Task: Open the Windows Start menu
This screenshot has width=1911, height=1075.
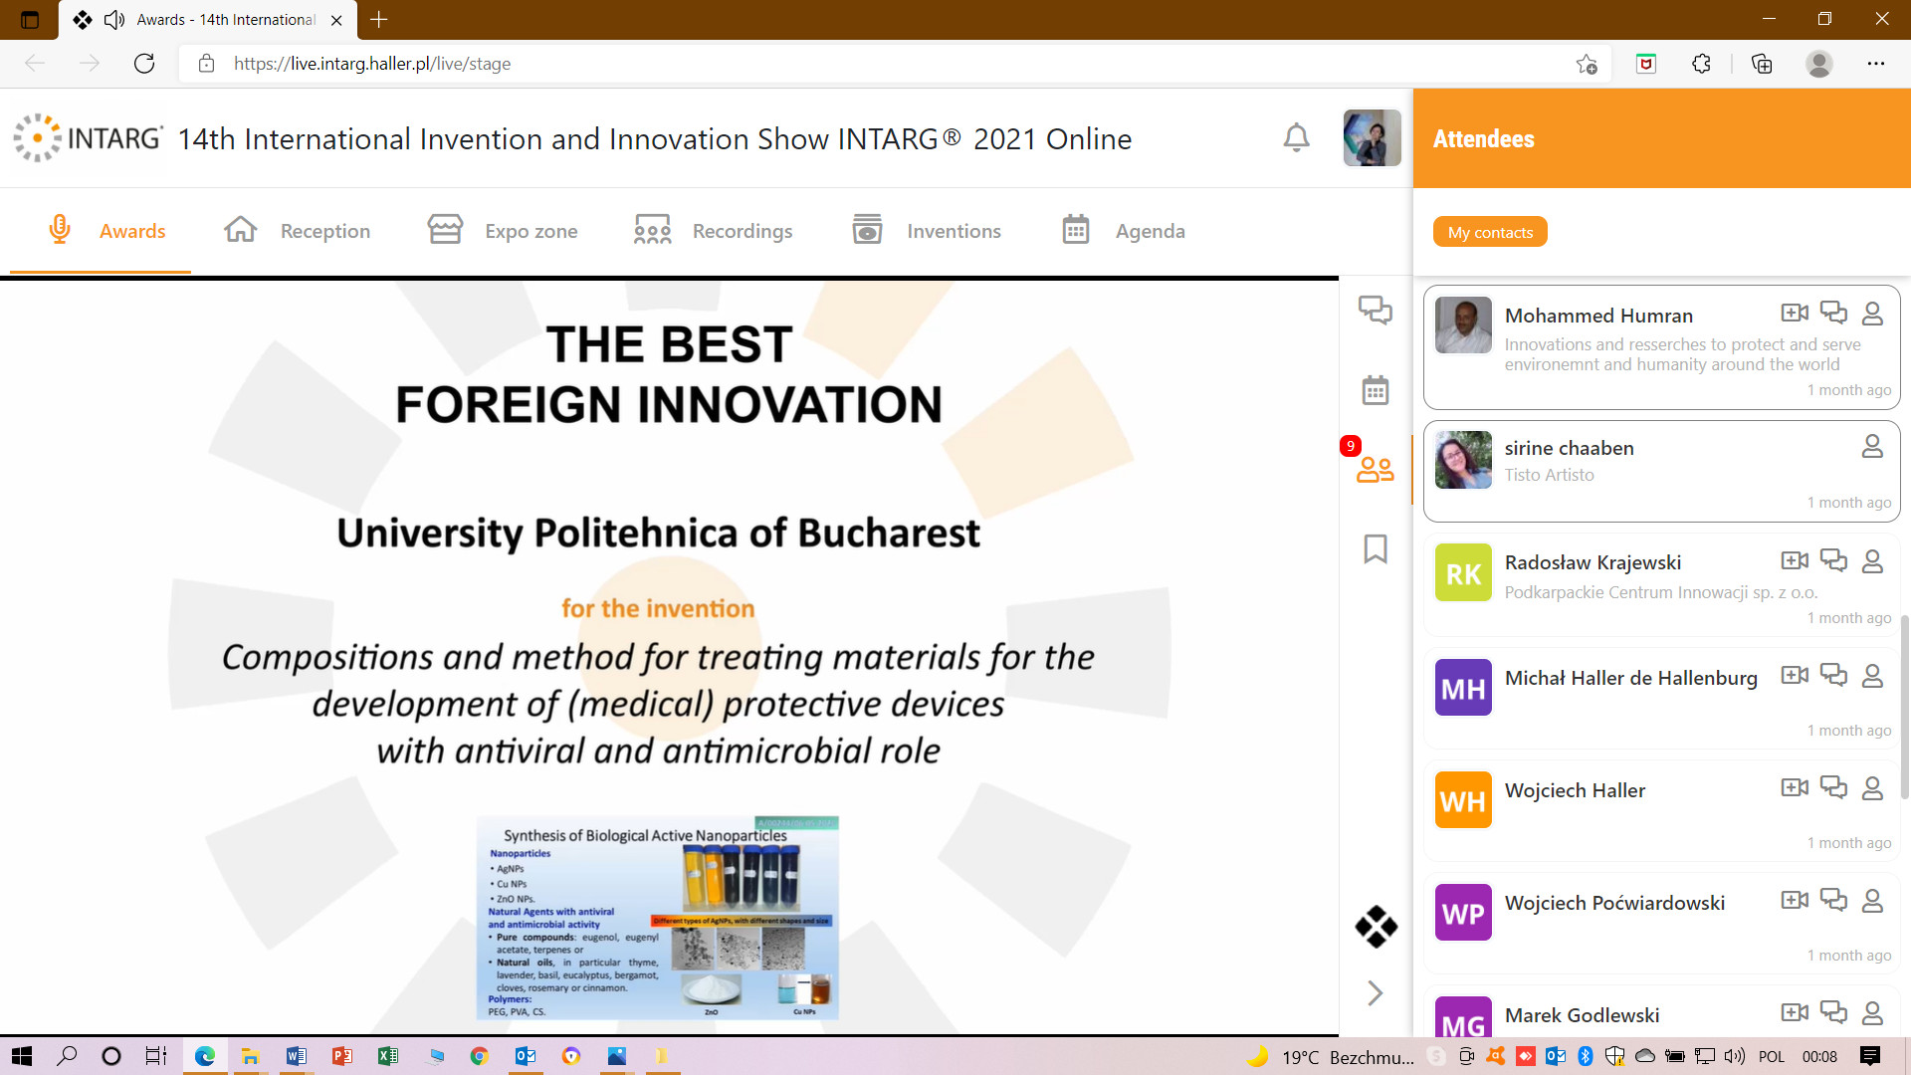Action: tap(21, 1056)
